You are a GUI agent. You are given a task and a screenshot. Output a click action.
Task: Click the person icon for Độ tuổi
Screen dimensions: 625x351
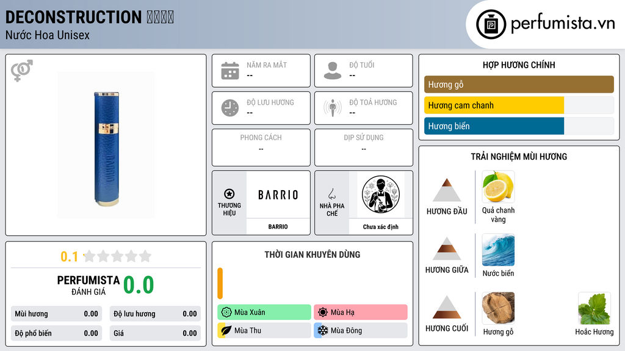point(333,71)
